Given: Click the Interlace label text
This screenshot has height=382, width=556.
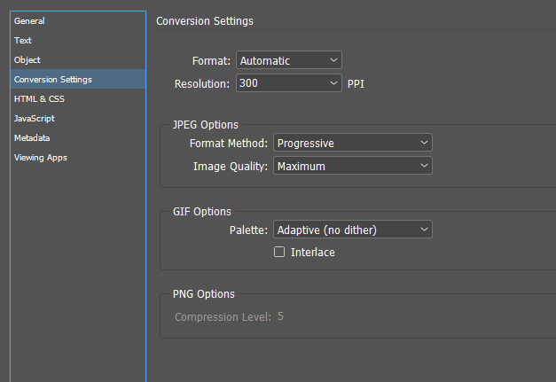Looking at the screenshot, I should point(312,253).
